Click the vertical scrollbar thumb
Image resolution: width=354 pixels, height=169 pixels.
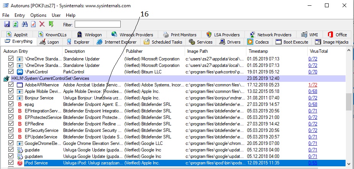click(x=349, y=102)
